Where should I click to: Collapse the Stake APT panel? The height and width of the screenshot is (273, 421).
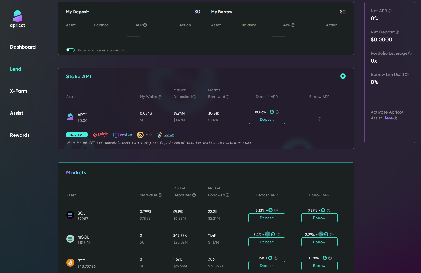click(x=343, y=76)
